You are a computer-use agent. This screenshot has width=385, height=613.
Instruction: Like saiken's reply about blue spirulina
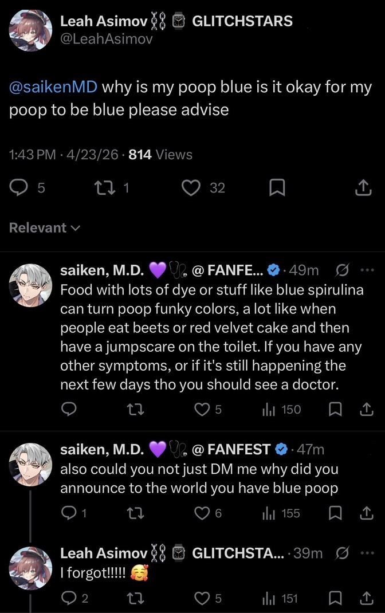coord(202,409)
